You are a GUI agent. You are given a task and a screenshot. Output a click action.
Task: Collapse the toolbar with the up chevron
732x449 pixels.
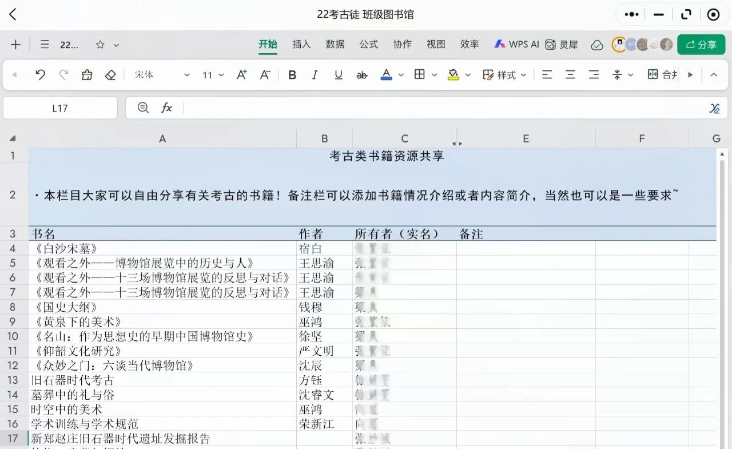714,75
